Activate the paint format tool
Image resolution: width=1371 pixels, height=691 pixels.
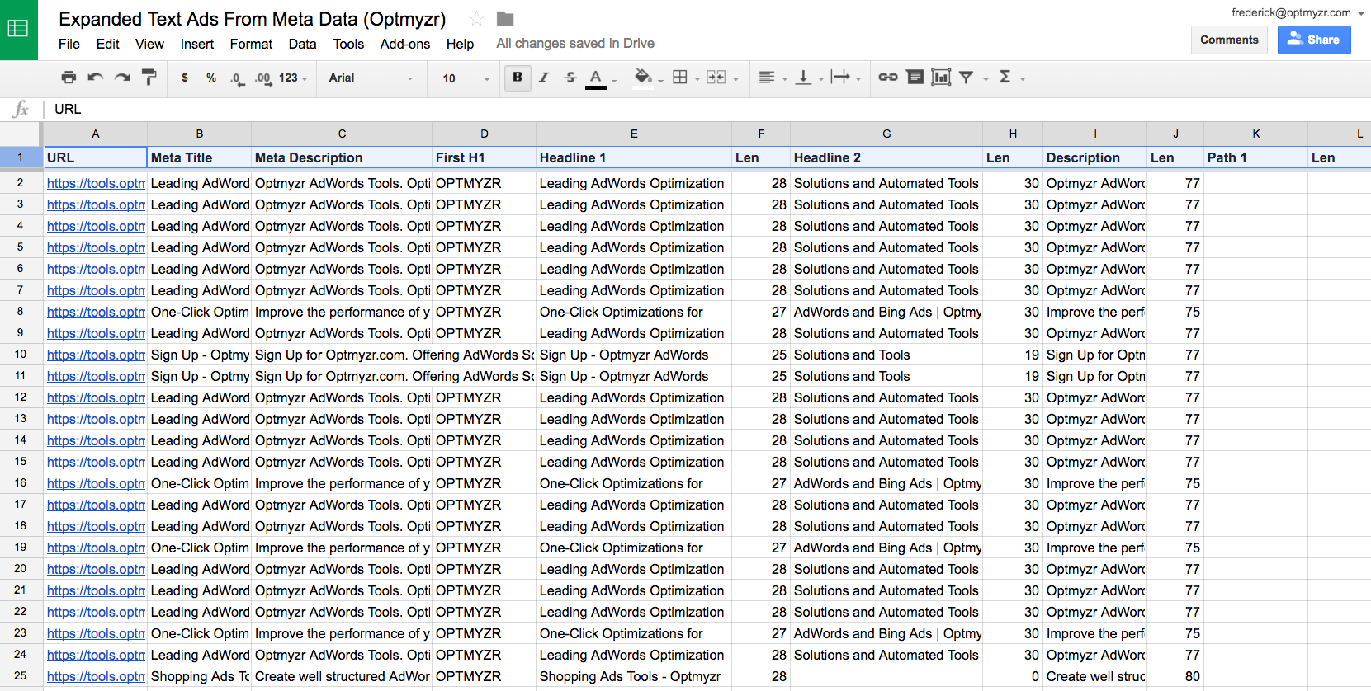point(149,78)
